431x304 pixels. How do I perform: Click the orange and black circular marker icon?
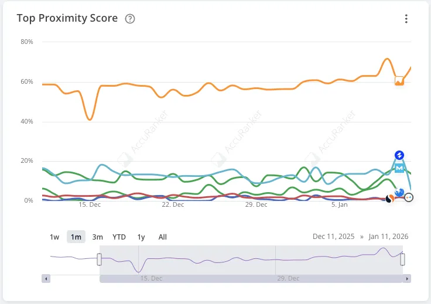(x=391, y=199)
